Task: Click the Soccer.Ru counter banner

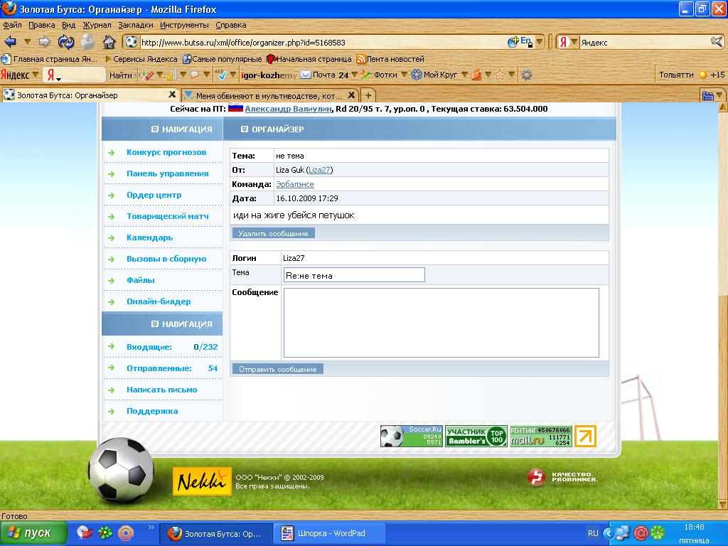Action: [412, 436]
